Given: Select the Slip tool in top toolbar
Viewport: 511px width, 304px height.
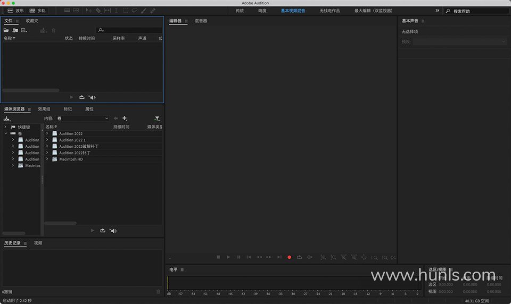Looking at the screenshot, I should click(x=107, y=11).
